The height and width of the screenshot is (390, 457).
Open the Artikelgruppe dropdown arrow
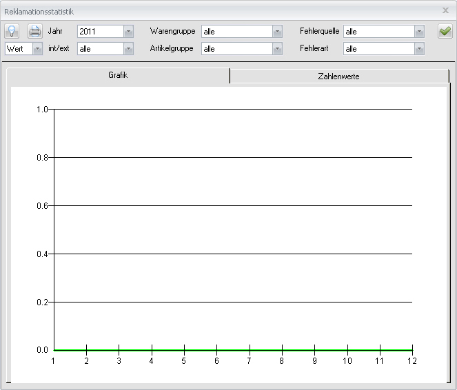[278, 49]
